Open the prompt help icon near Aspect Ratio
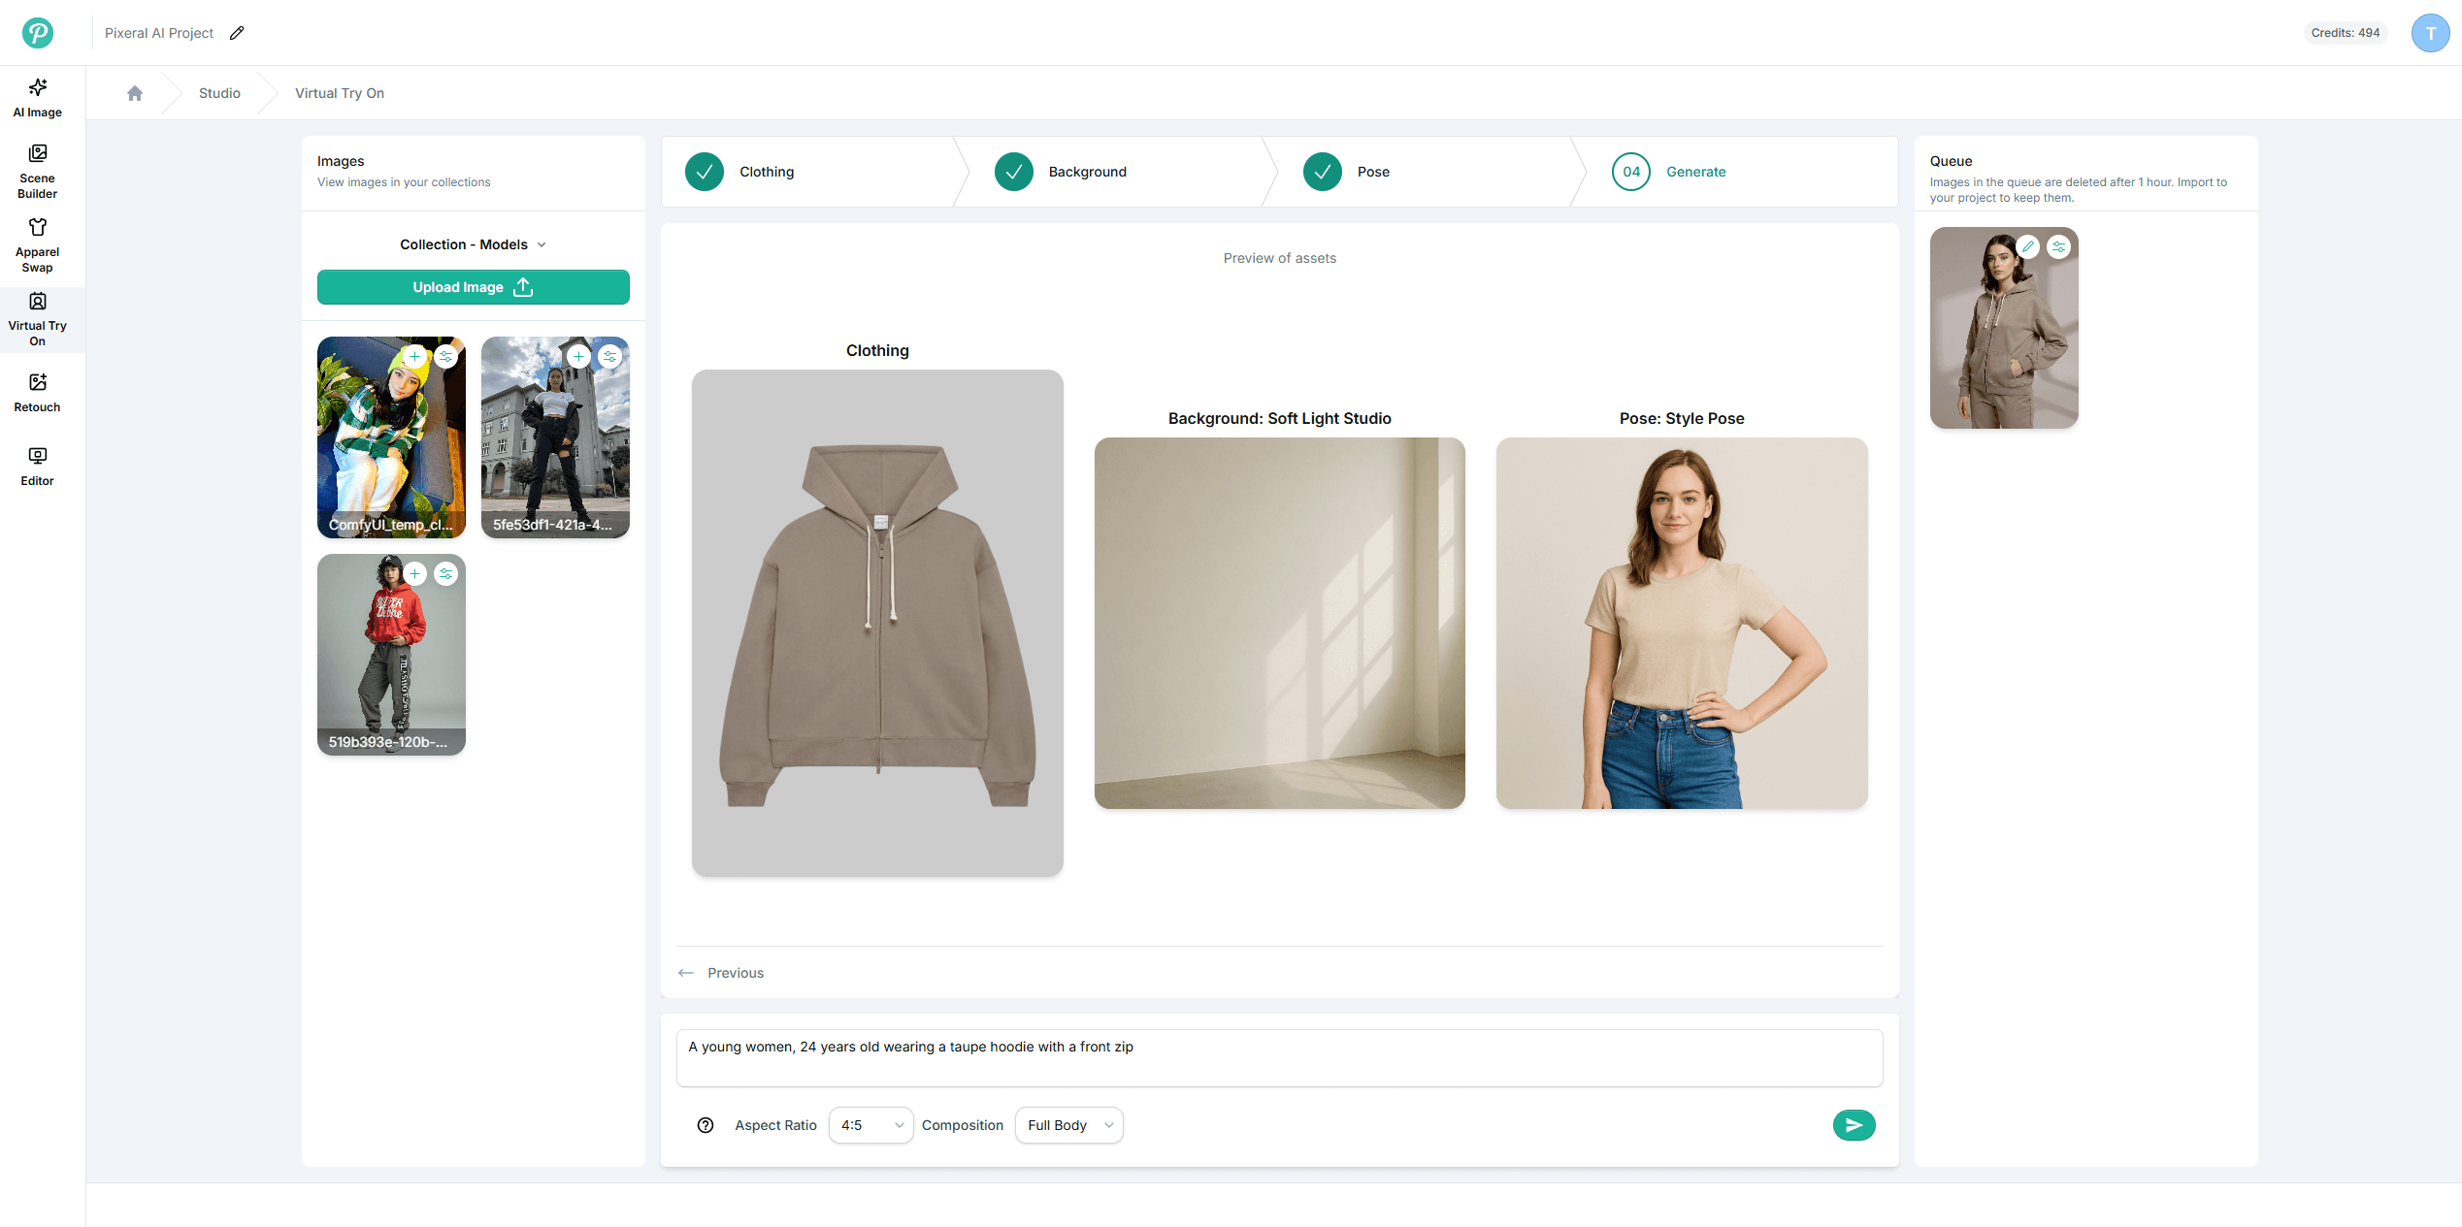The width and height of the screenshot is (2462, 1227). click(x=705, y=1125)
